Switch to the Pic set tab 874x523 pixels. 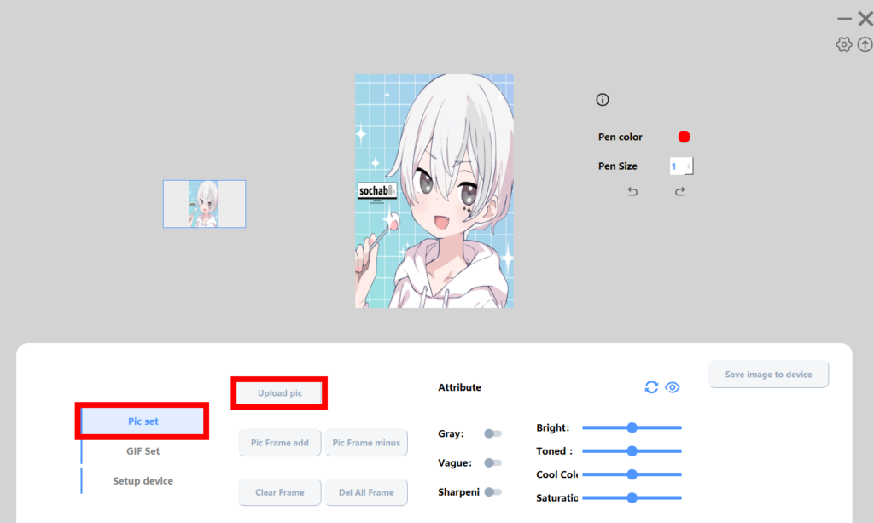click(142, 421)
